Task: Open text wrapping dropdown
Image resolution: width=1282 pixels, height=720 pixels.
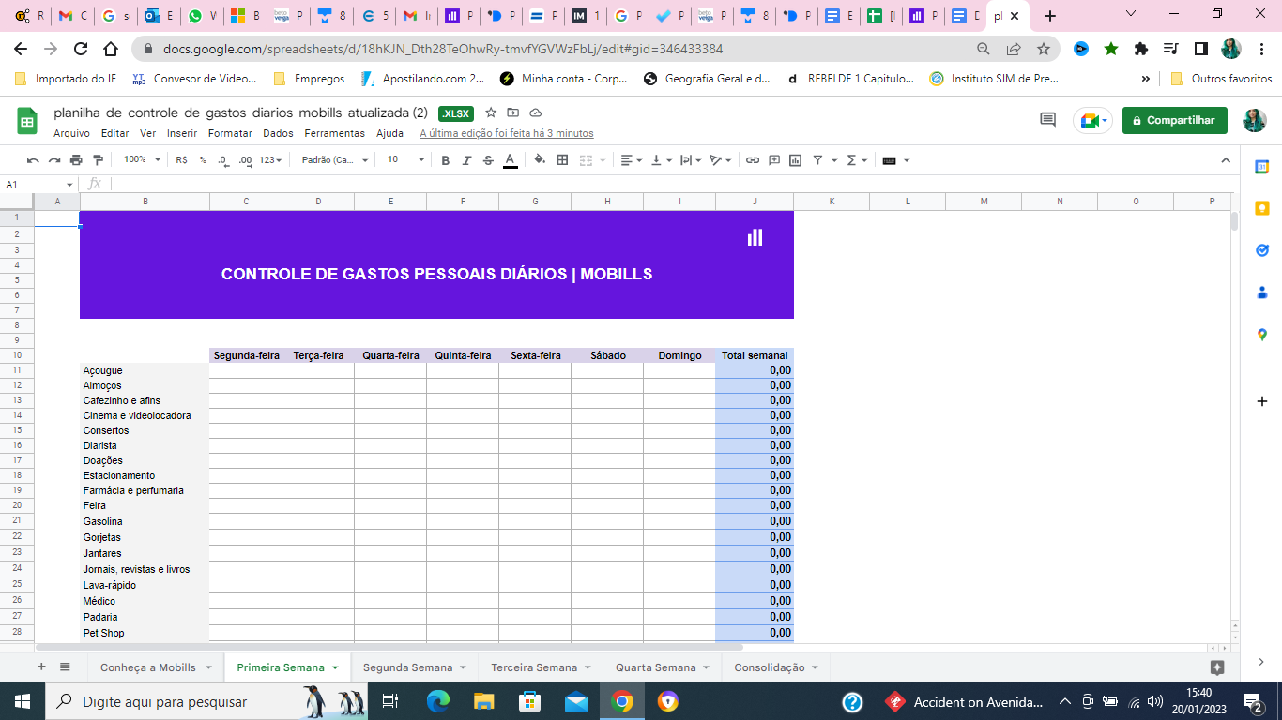Action: coord(691,160)
